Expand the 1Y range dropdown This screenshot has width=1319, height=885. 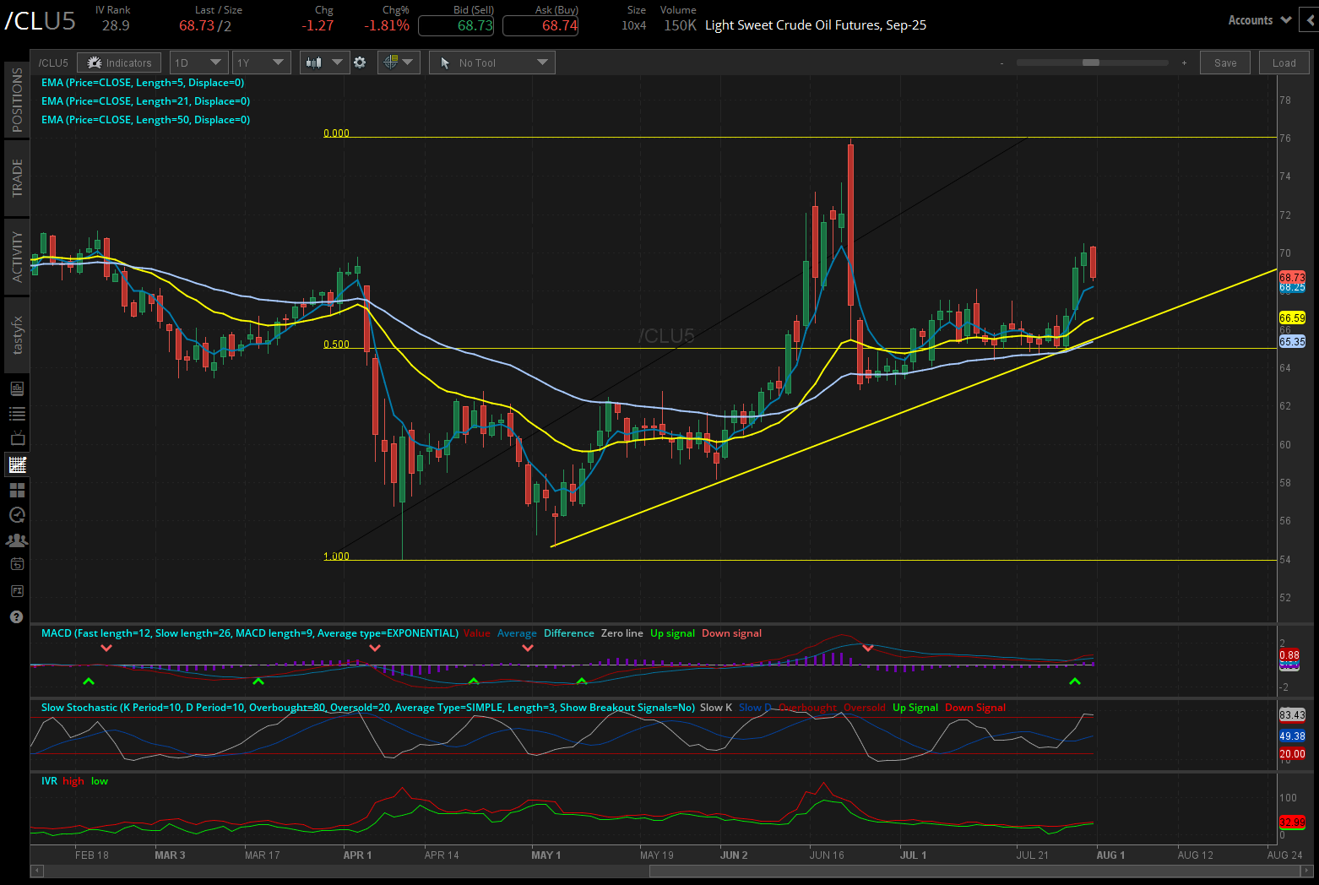tap(261, 62)
